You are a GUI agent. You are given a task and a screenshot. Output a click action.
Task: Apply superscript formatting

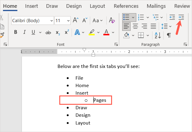click(x=67, y=32)
